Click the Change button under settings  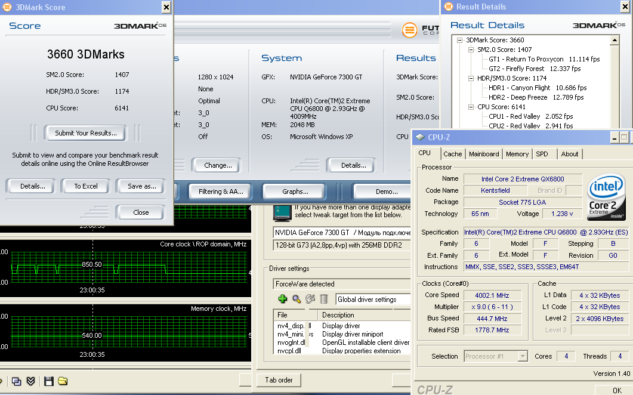[218, 165]
